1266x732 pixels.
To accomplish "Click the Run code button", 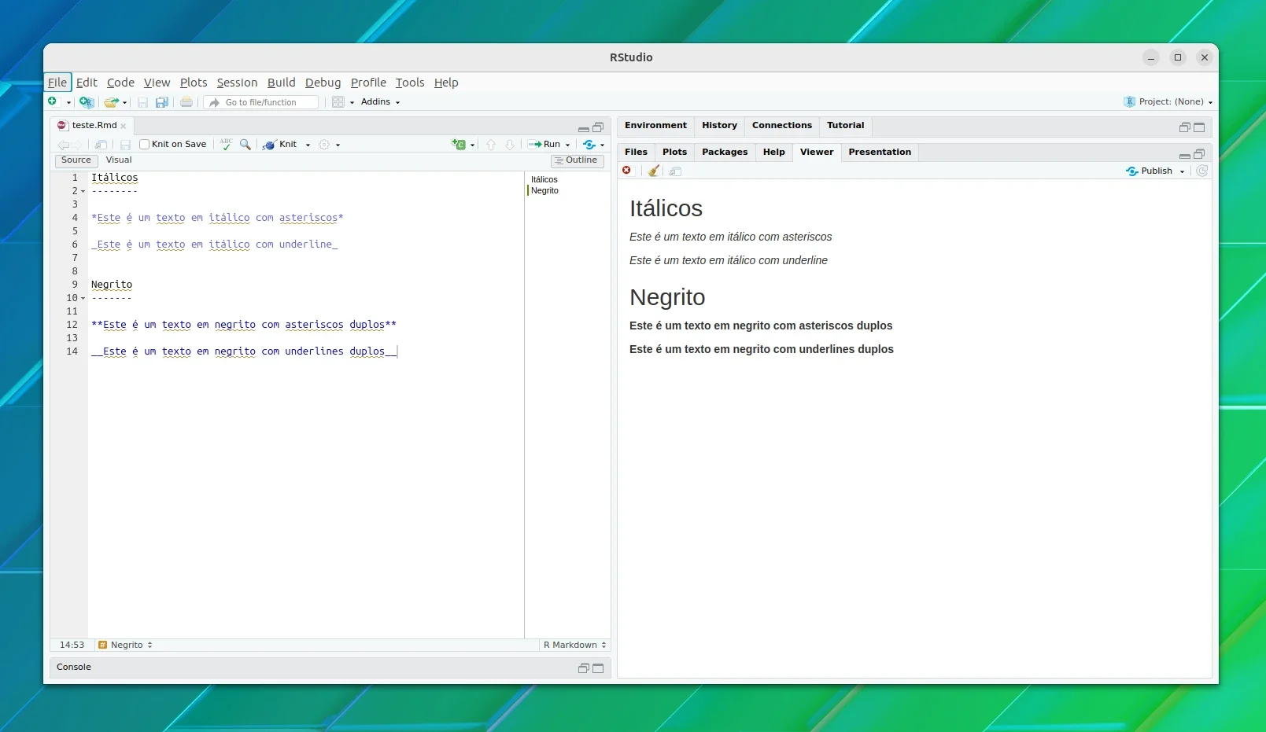I will [544, 145].
